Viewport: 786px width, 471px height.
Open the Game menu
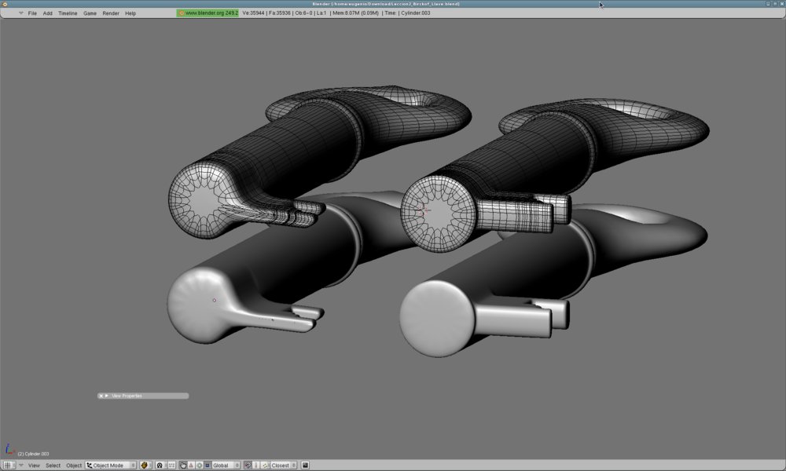pos(90,13)
